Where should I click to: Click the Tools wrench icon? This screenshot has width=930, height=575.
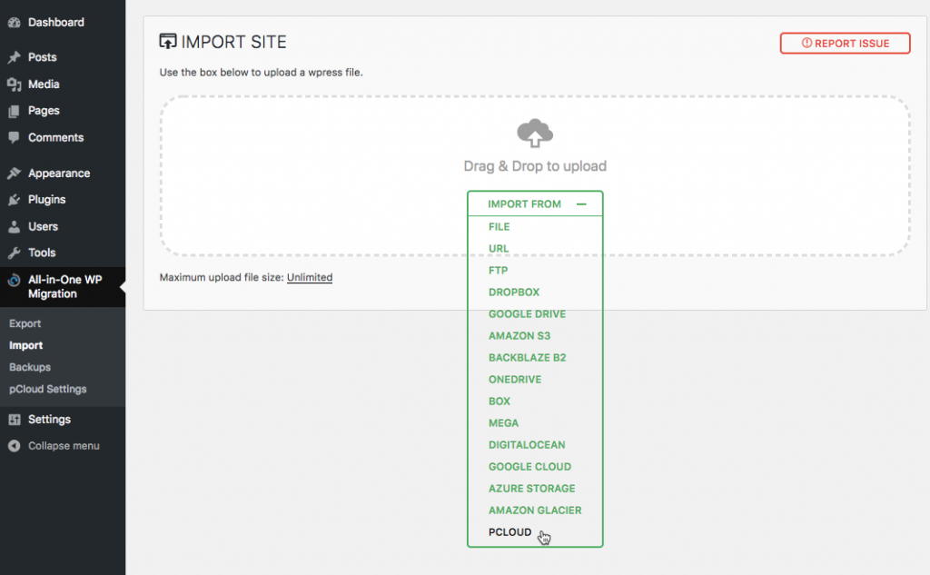point(15,253)
